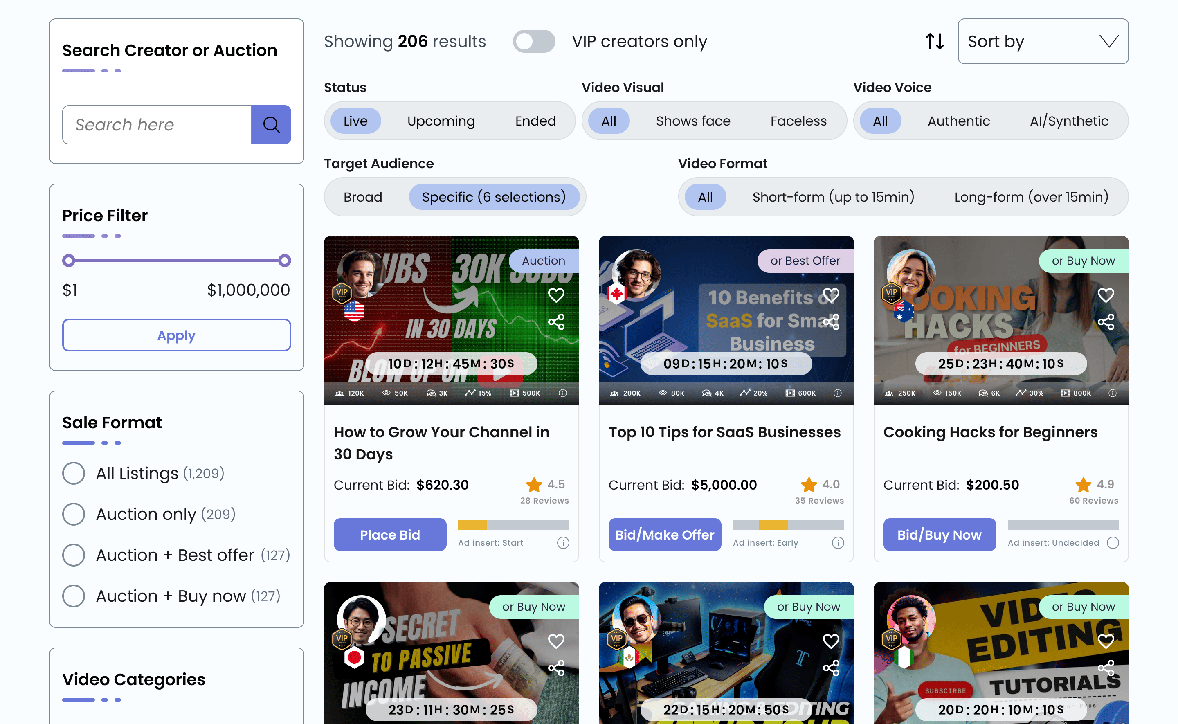The image size is (1178, 724).
Task: Open info icon beside Ad insert: Start
Action: point(563,542)
